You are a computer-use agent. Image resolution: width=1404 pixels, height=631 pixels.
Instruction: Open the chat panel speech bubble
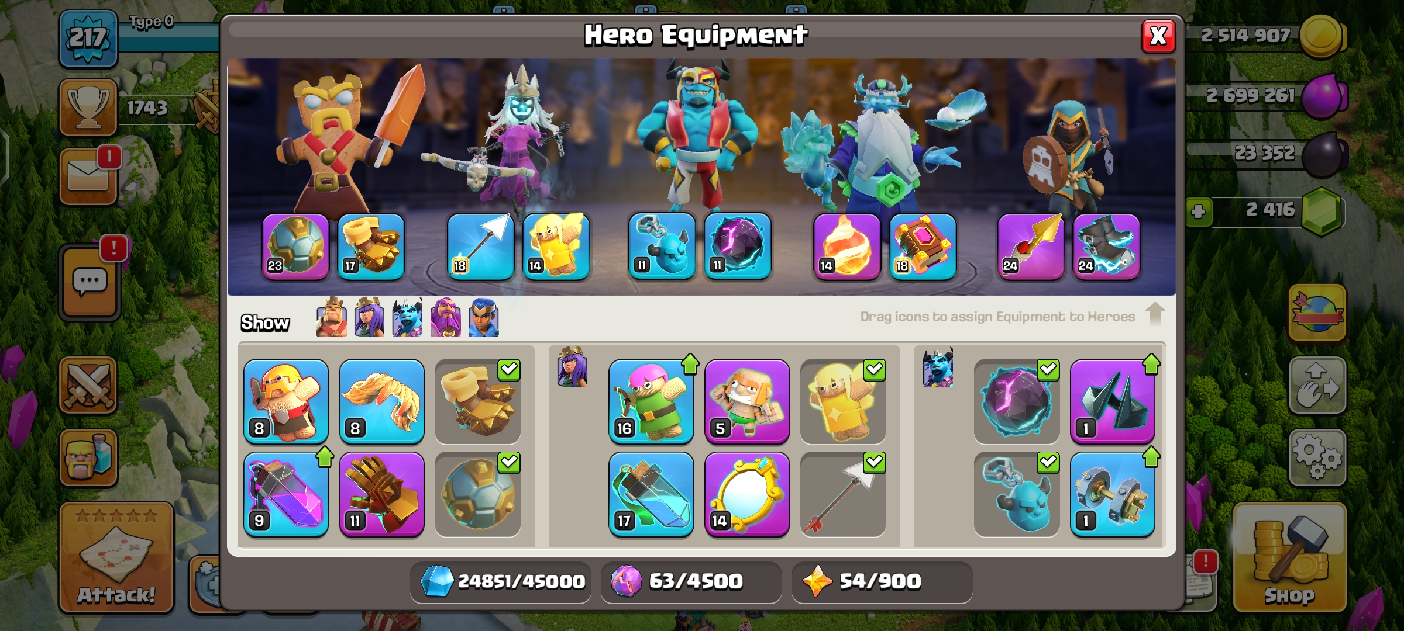(90, 282)
